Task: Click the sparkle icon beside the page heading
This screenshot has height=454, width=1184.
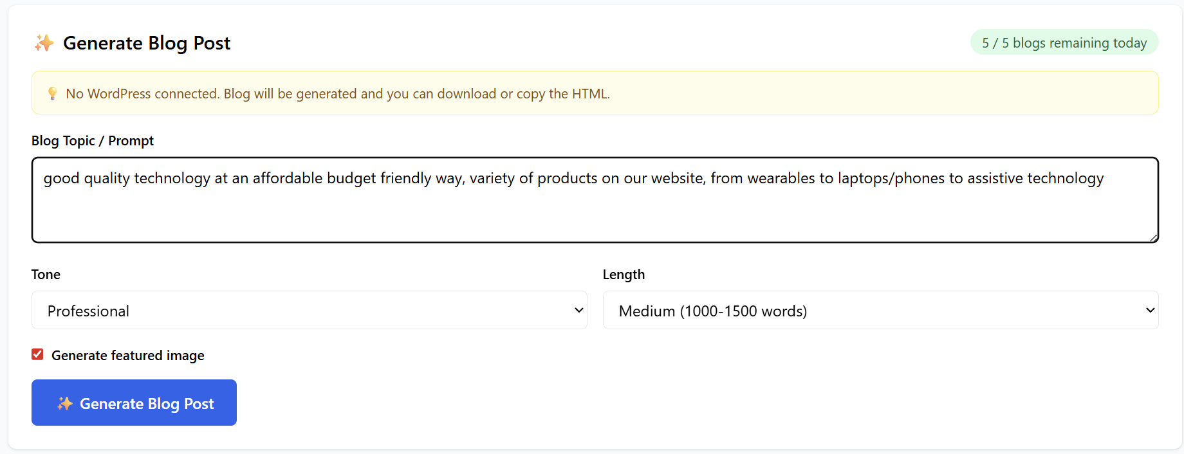Action: point(44,43)
